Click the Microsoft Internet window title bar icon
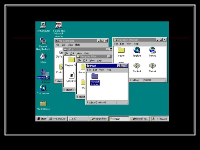 click(x=115, y=40)
